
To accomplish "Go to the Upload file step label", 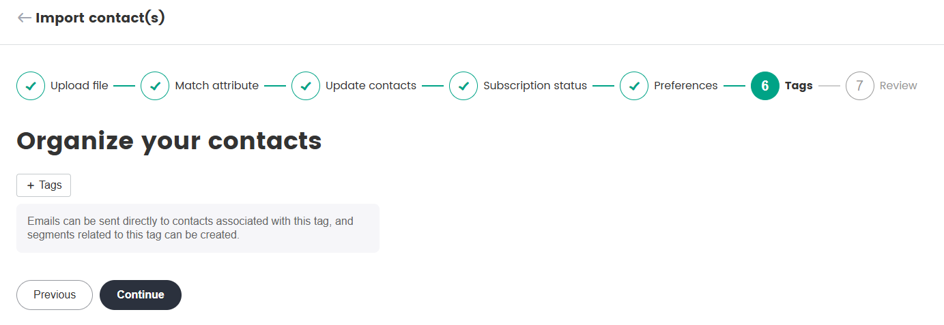I will click(x=79, y=86).
